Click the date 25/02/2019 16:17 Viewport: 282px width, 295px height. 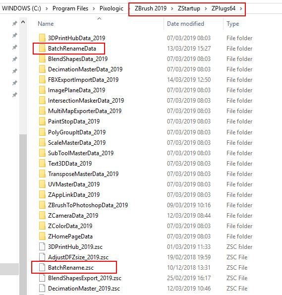coord(189,278)
